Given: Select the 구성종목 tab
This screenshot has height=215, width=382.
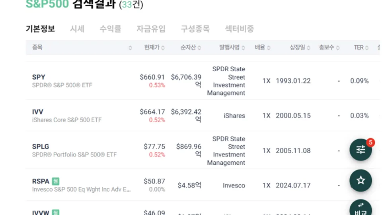Looking at the screenshot, I should point(195,29).
